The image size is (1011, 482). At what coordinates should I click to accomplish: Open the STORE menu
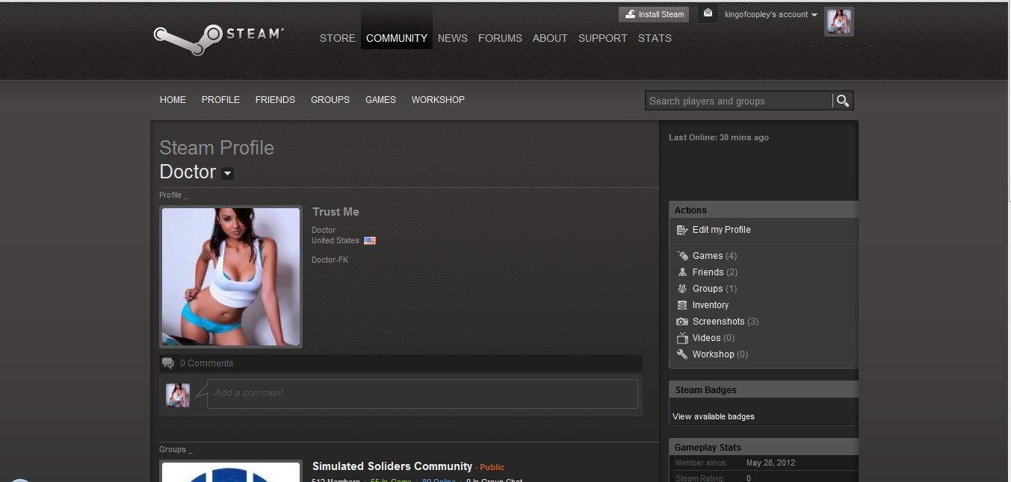(x=338, y=38)
